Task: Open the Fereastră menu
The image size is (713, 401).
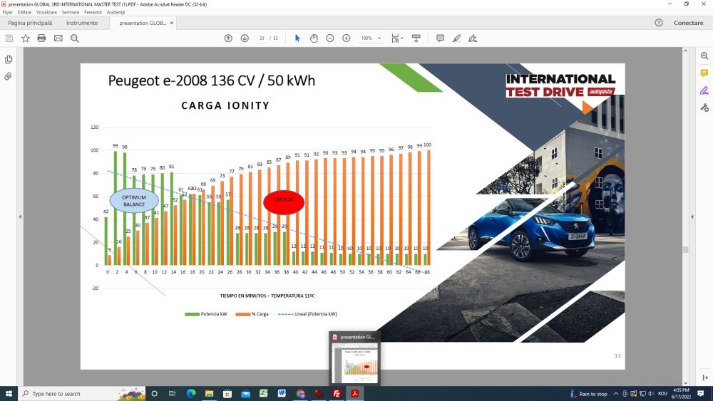Action: (x=93, y=12)
